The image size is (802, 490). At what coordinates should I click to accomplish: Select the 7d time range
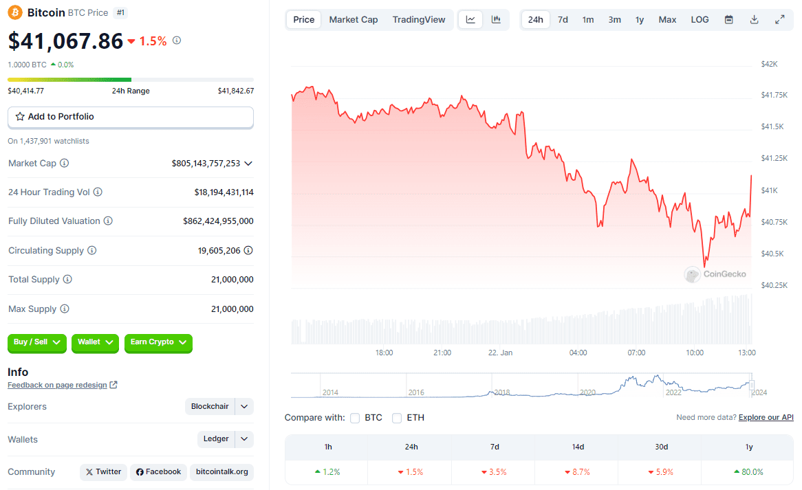pos(563,19)
